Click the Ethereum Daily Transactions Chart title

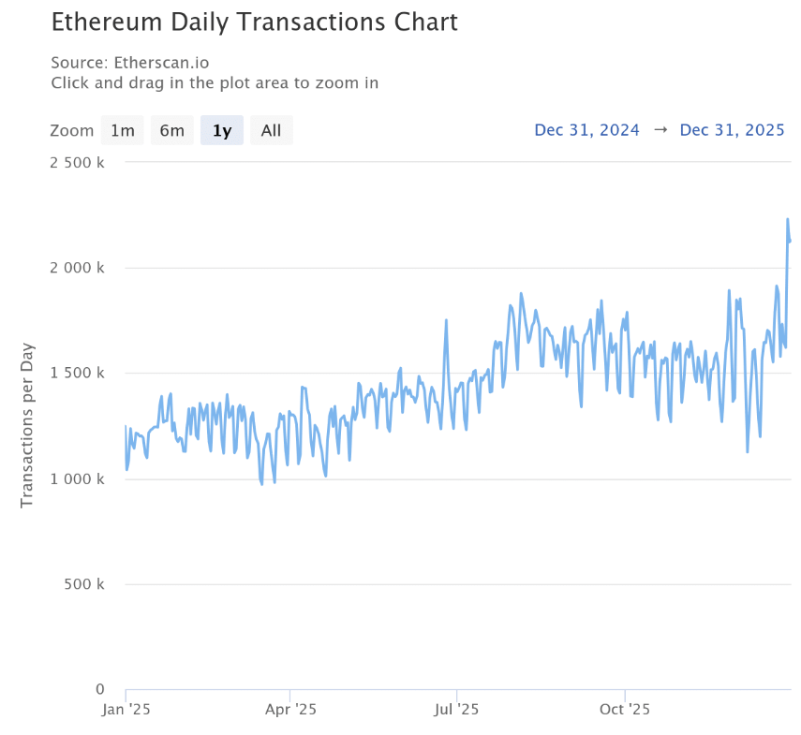(254, 22)
